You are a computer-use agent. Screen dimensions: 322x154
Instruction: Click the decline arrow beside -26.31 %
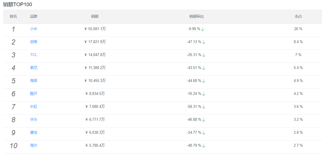pos(204,55)
